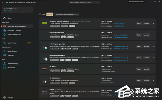Viewport: 162px width, 100px height.
Task: Open Troubleshooting page
Action: point(17,63)
